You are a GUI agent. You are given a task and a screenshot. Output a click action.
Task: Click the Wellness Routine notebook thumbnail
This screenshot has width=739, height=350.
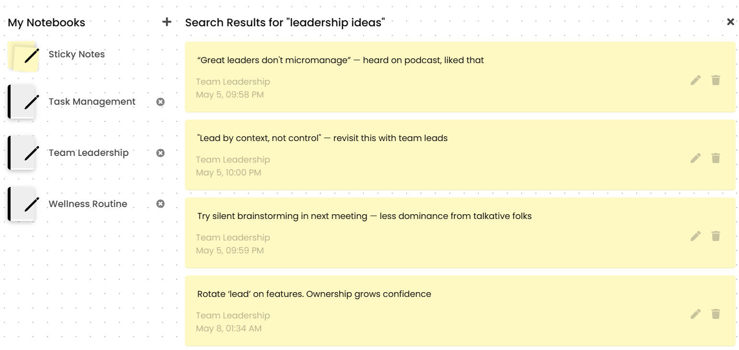[22, 204]
